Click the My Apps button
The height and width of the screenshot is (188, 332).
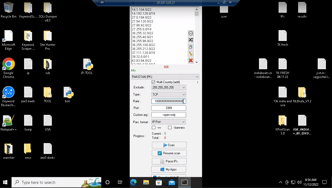click(x=169, y=169)
